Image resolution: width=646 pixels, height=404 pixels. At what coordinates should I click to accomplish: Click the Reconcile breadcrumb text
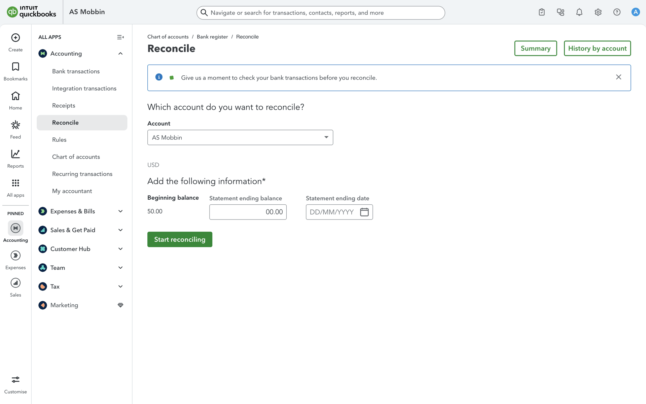pos(247,37)
